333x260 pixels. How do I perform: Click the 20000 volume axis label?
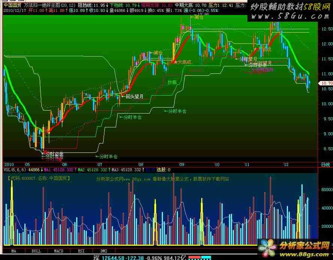[327, 226]
